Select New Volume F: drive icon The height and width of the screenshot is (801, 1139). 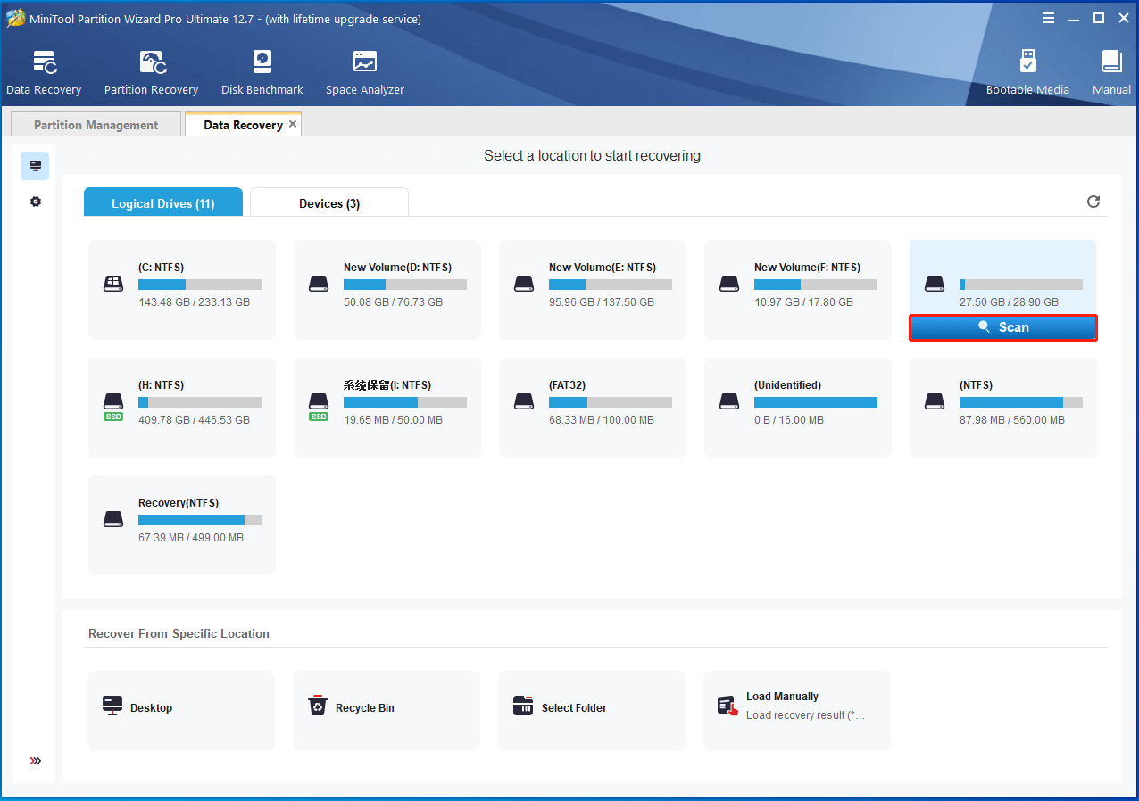click(729, 284)
